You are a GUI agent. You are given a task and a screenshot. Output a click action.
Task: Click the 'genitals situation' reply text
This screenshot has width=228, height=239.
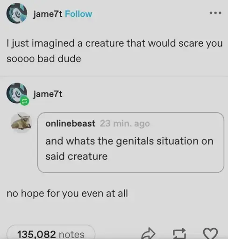(x=129, y=148)
